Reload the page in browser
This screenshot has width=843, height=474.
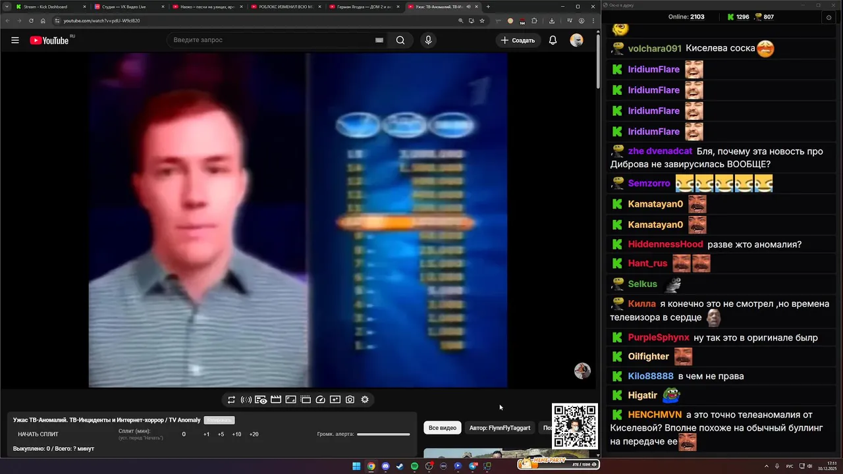click(x=31, y=20)
